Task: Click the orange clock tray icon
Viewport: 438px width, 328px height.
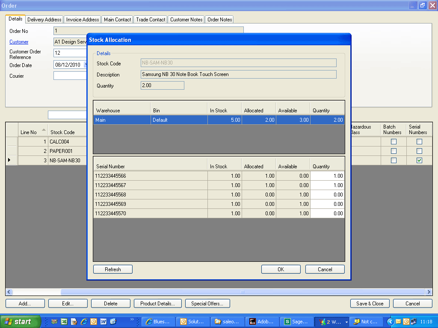Action: (x=406, y=322)
